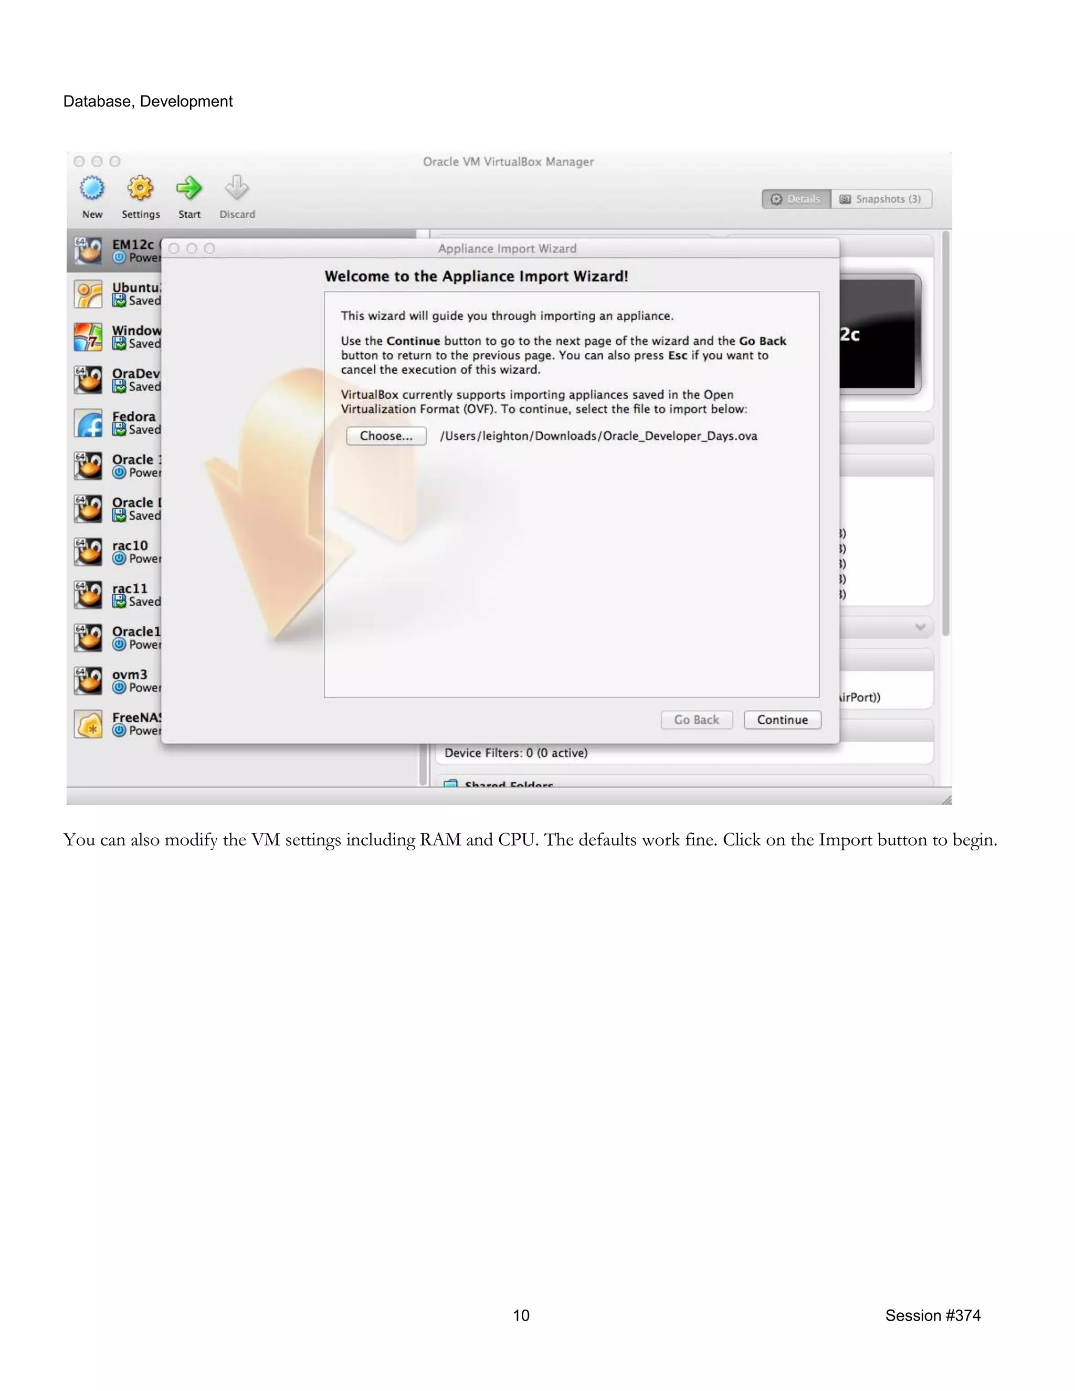Select the FreeNAS VM icon
The width and height of the screenshot is (1075, 1391).
[88, 723]
